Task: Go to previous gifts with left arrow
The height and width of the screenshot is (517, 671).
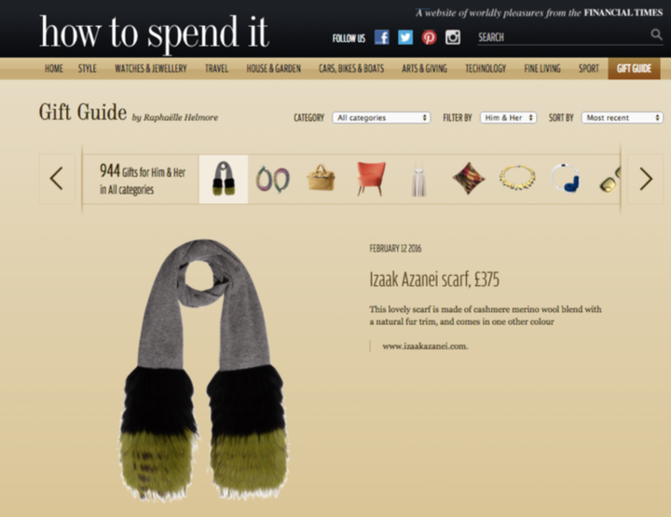Action: click(x=57, y=178)
